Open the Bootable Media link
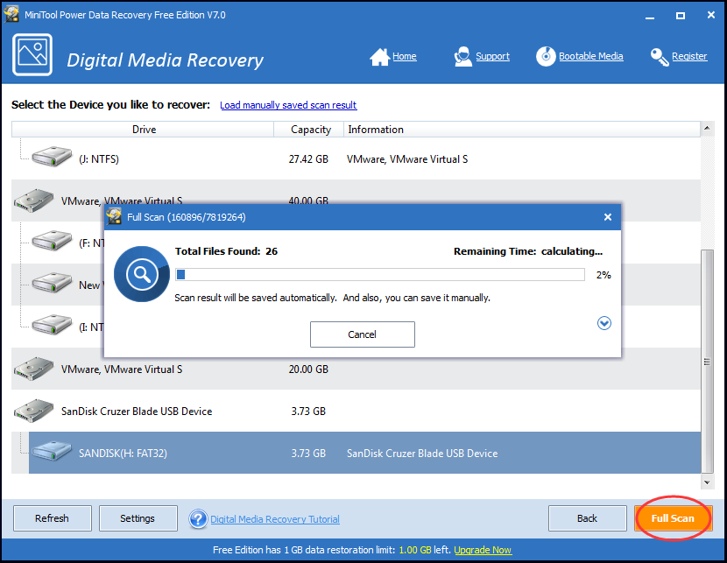Screen dimensions: 727x563 (590, 57)
